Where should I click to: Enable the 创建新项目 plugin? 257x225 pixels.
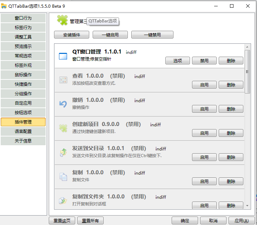[x=204, y=133]
